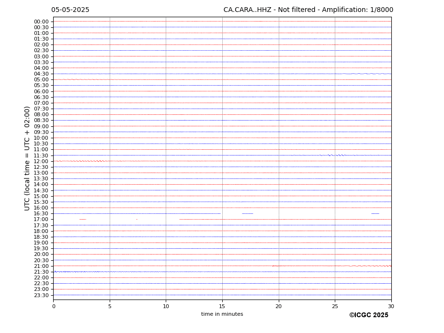Click the x-axis tick label 5
This screenshot has height=333, width=444.
[110, 306]
